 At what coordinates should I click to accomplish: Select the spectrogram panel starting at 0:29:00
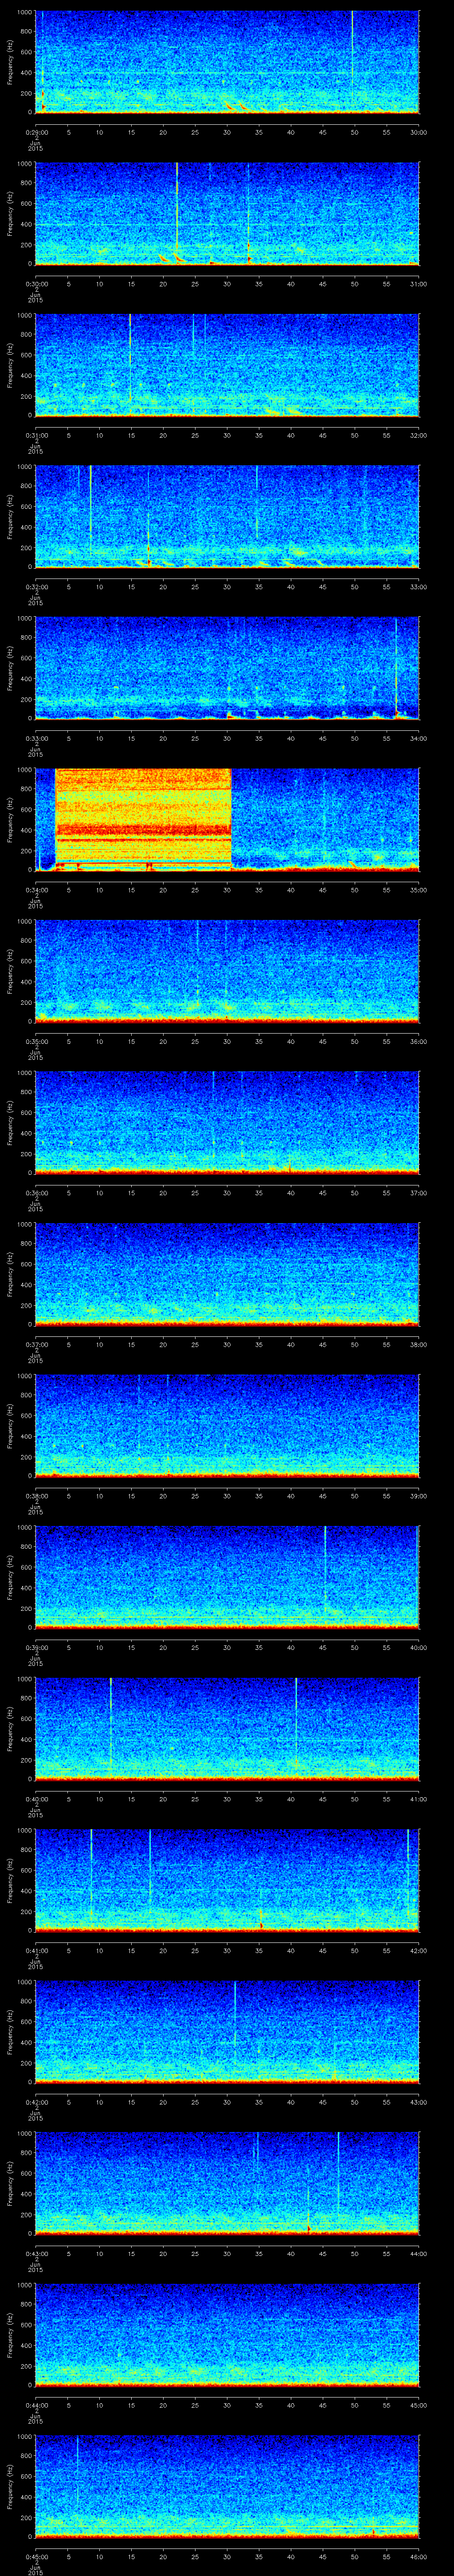pyautogui.click(x=227, y=62)
